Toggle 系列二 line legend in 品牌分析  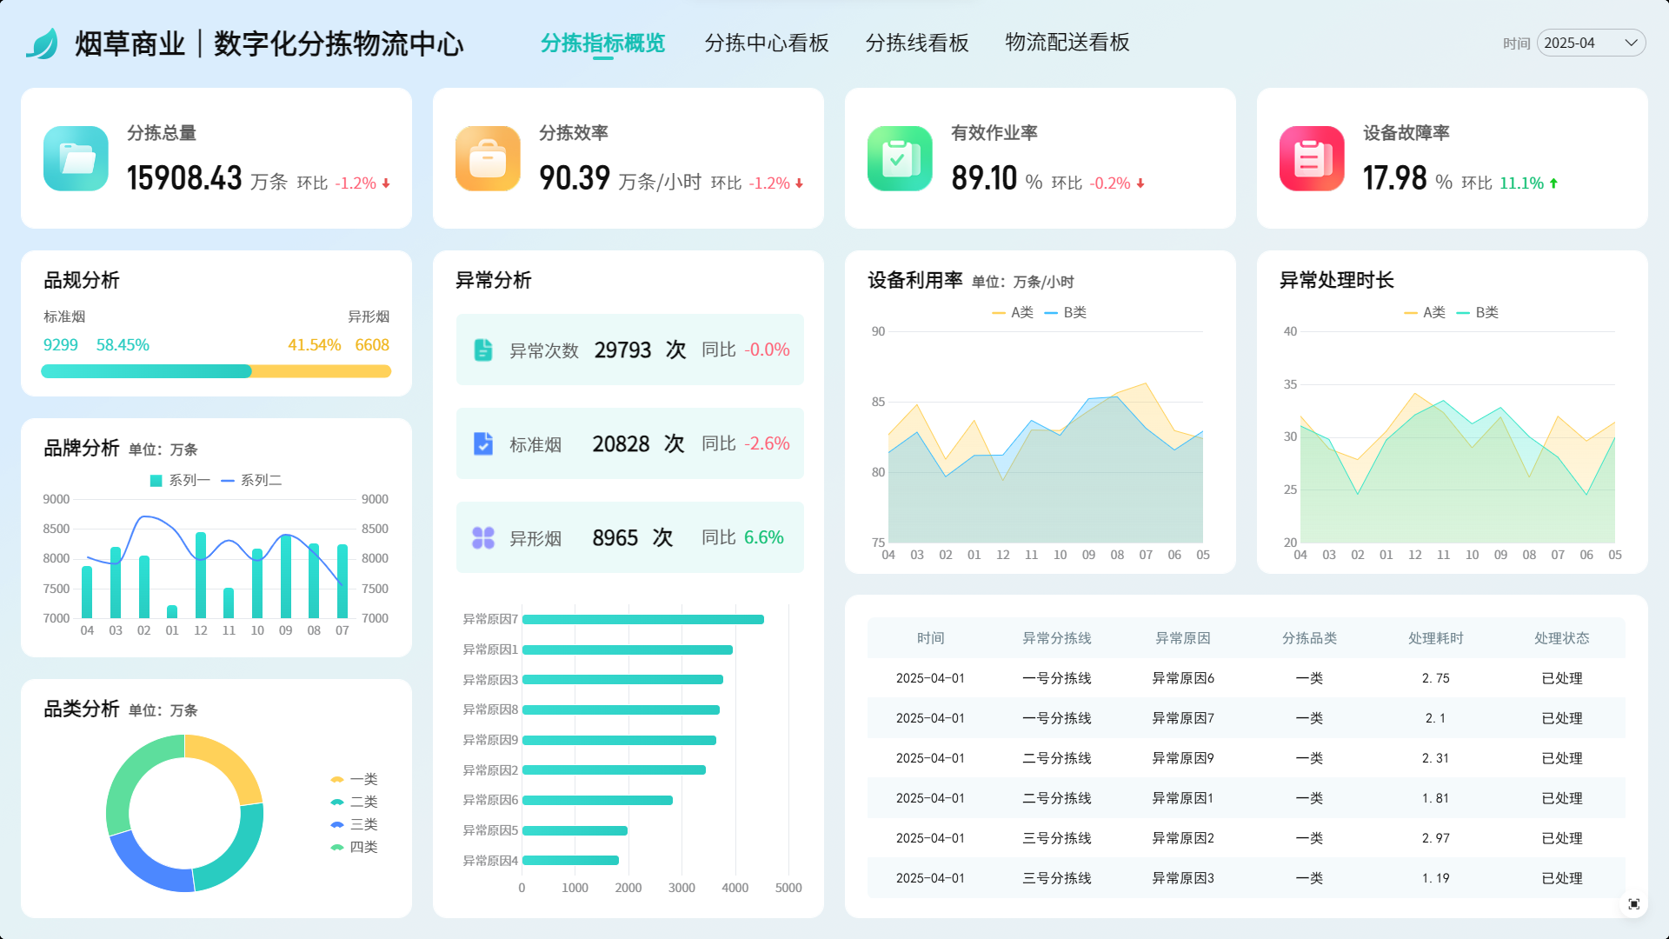pos(252,480)
